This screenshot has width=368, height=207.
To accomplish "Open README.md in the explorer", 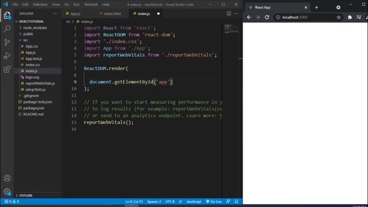I will pyautogui.click(x=33, y=114).
